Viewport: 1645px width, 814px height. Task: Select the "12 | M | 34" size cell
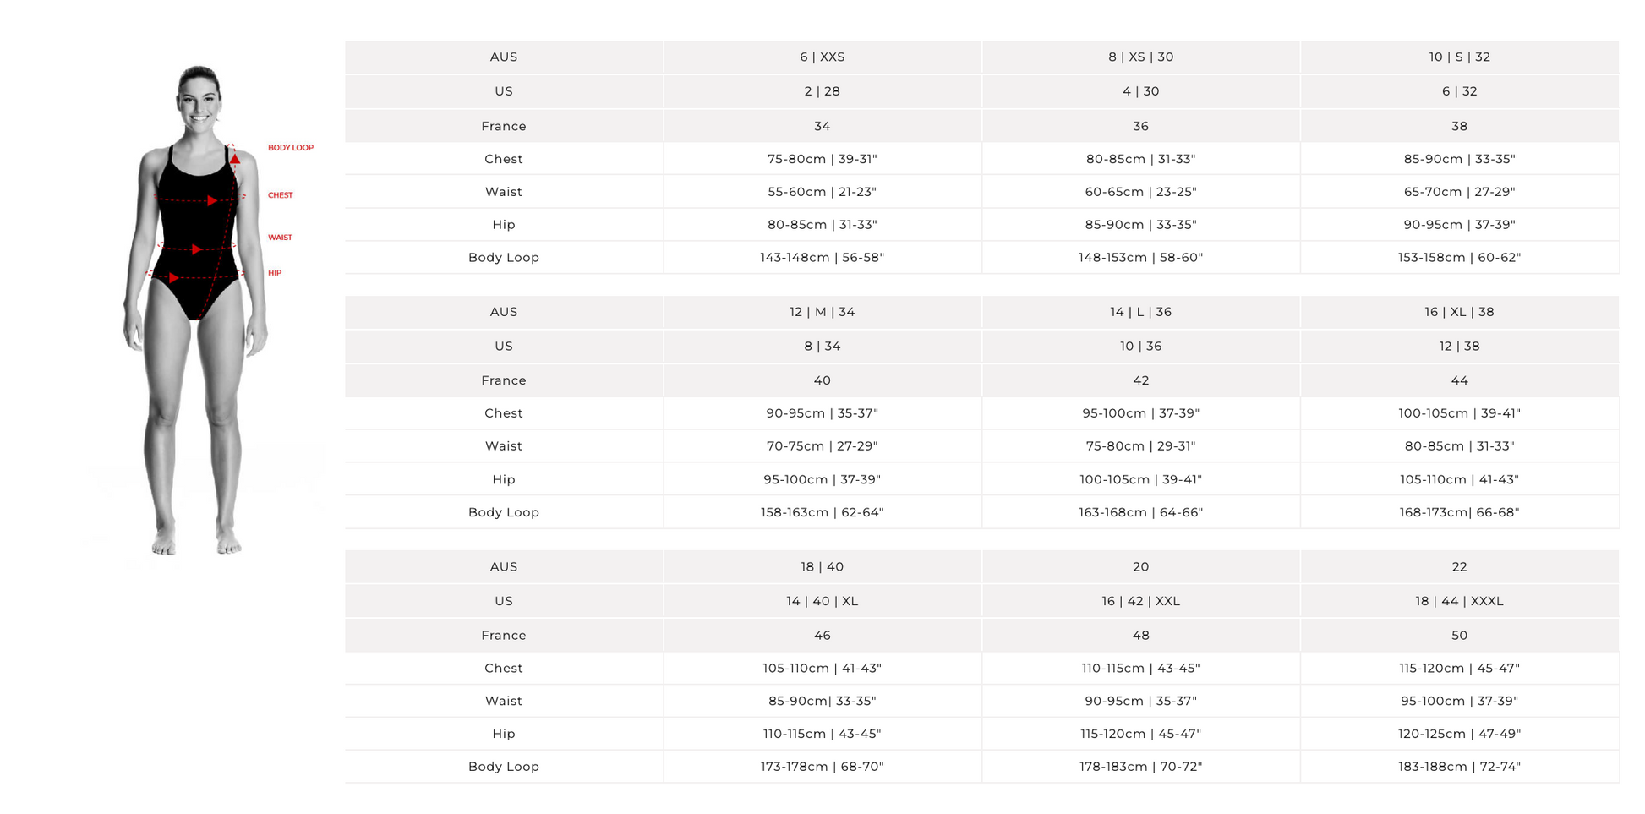tap(822, 312)
